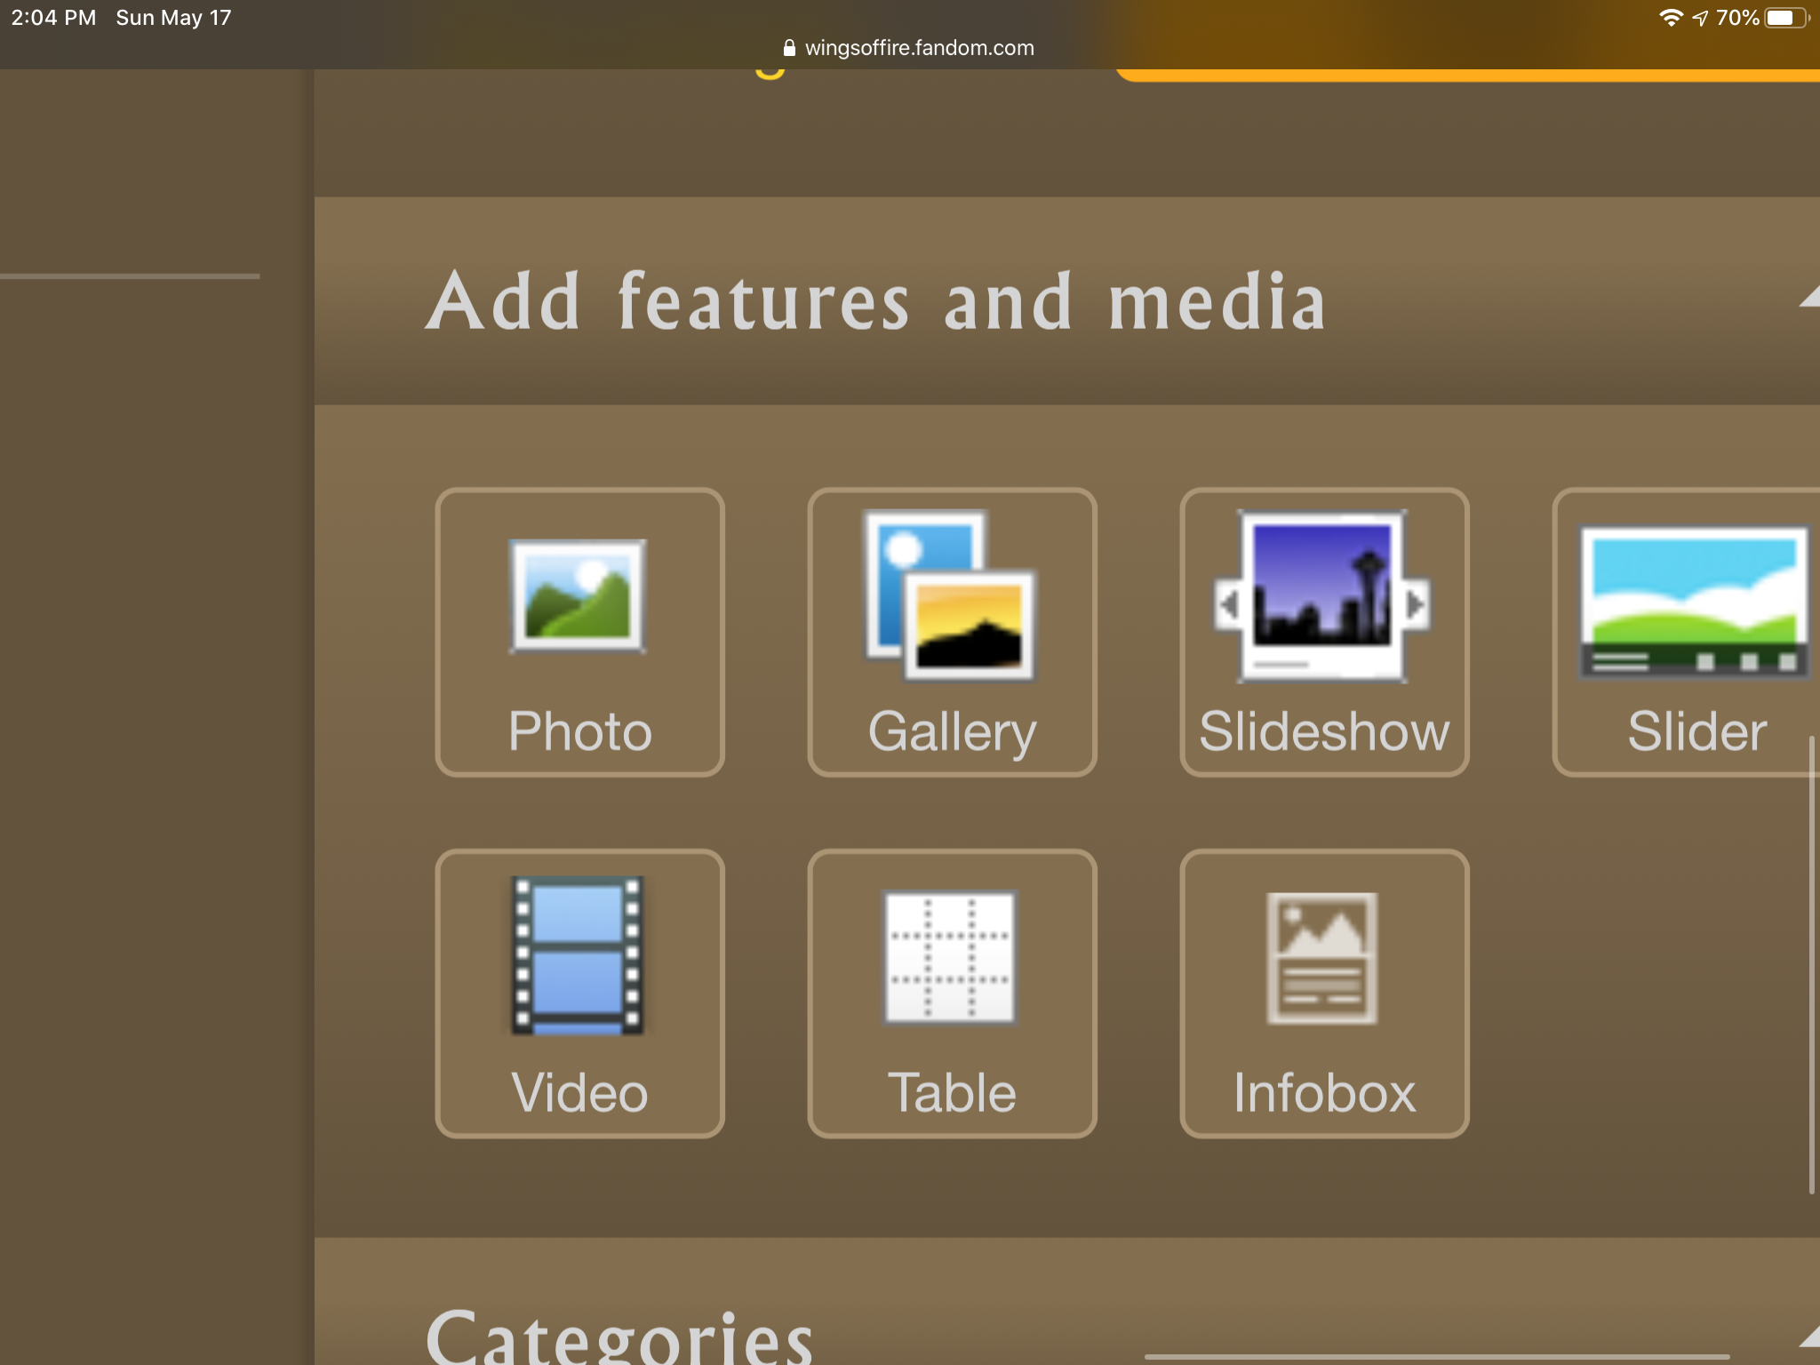1820x1365 pixels.
Task: Click the Photo landscape icon
Action: click(578, 595)
